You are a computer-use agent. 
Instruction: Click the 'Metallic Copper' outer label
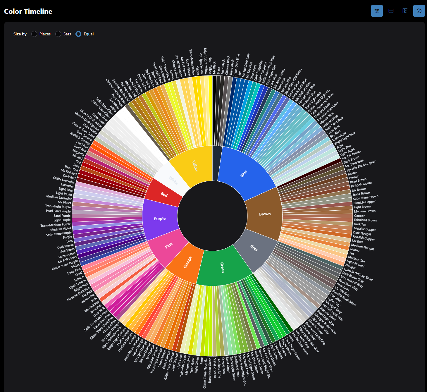(x=365, y=229)
